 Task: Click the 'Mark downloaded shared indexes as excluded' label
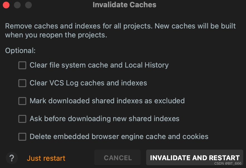pyautogui.click(x=107, y=101)
